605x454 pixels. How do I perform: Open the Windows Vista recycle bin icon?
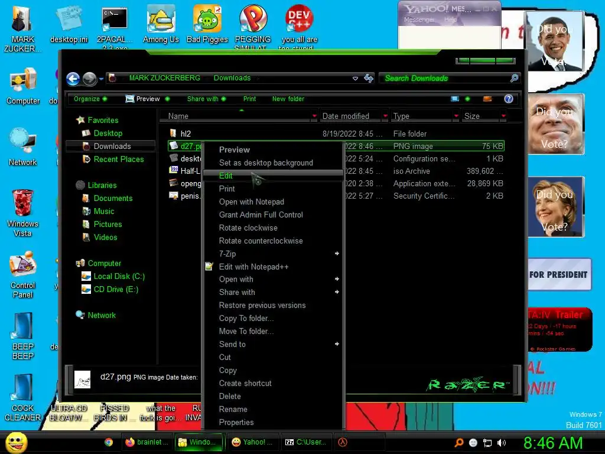tap(23, 213)
